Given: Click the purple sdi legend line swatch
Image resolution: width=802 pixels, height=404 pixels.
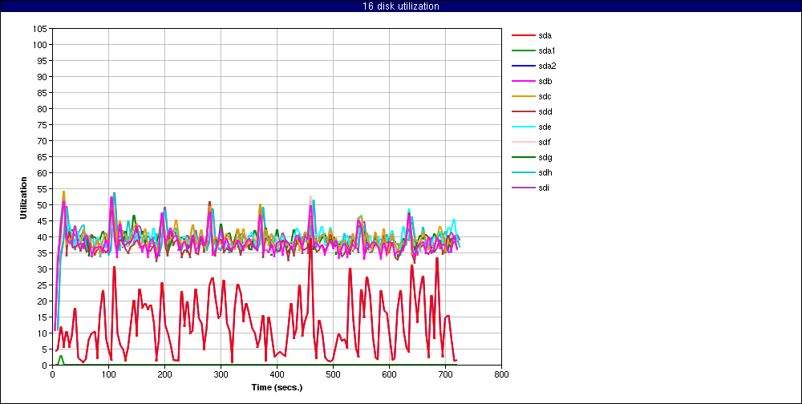Looking at the screenshot, I should point(523,188).
